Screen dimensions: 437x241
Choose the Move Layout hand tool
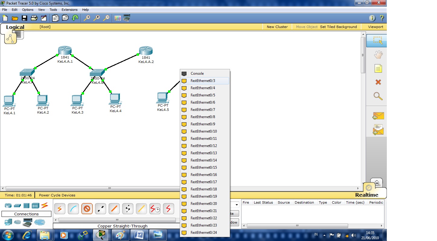(378, 55)
